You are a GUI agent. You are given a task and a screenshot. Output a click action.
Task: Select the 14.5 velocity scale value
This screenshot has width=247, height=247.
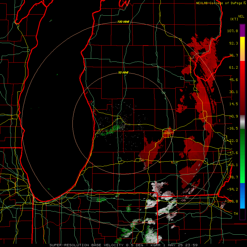[234, 104]
